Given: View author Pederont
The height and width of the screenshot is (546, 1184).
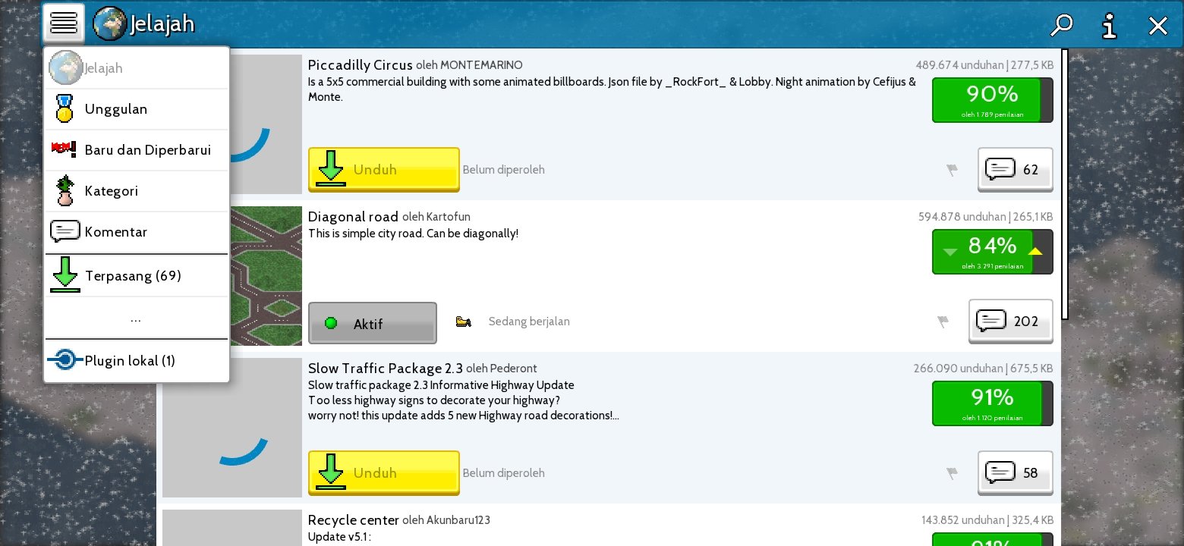Looking at the screenshot, I should [x=512, y=369].
